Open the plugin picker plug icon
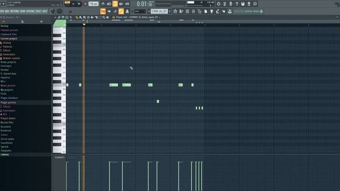340x191 pixels. pos(211,11)
